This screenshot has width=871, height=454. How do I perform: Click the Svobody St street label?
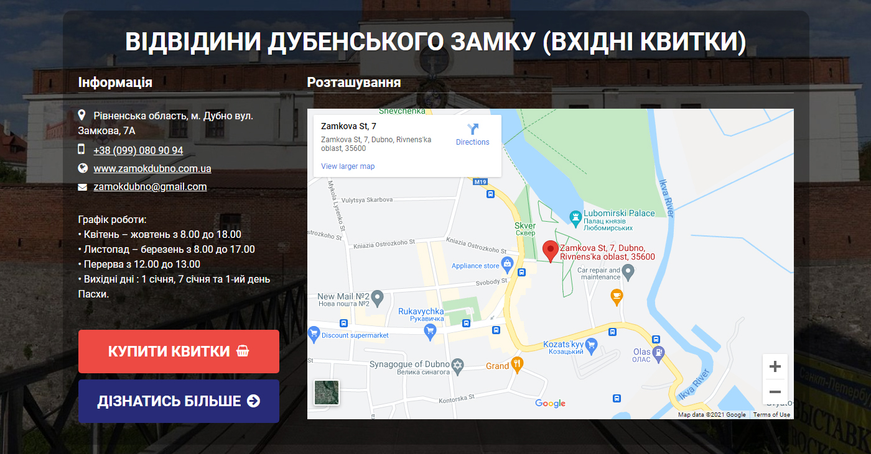tap(492, 283)
